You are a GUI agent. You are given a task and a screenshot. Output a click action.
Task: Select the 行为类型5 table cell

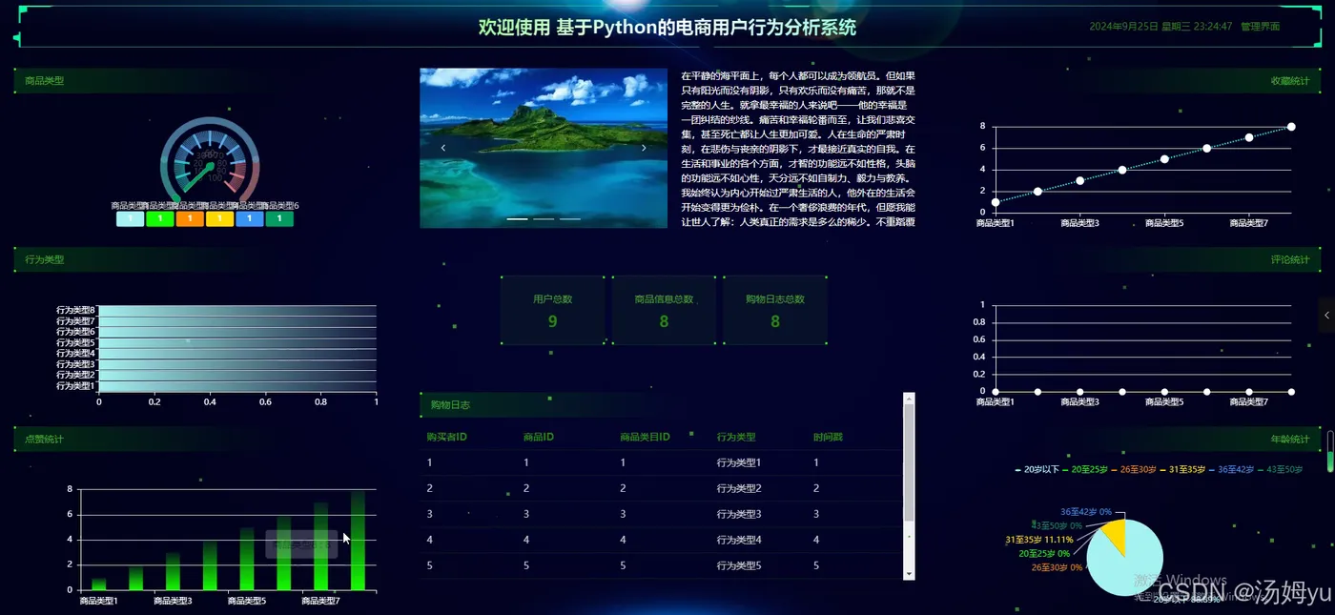tap(739, 565)
